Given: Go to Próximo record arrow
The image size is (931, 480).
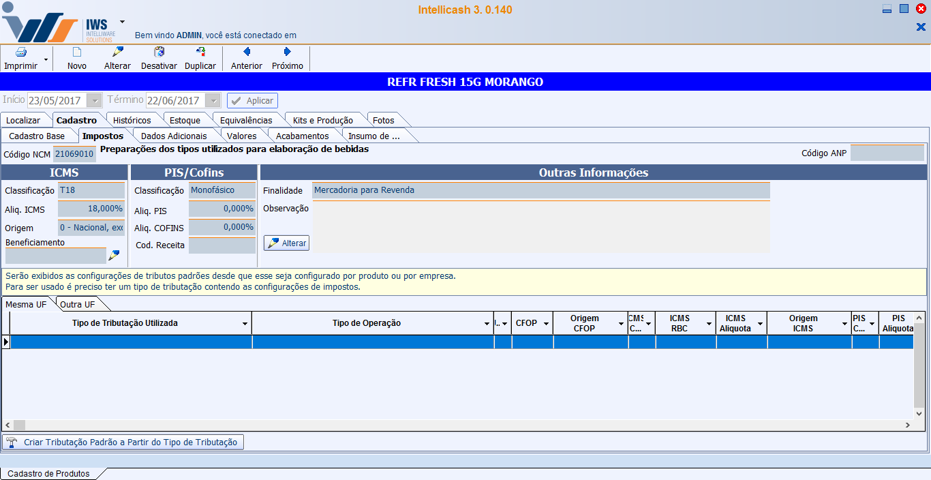Looking at the screenshot, I should tap(288, 52).
